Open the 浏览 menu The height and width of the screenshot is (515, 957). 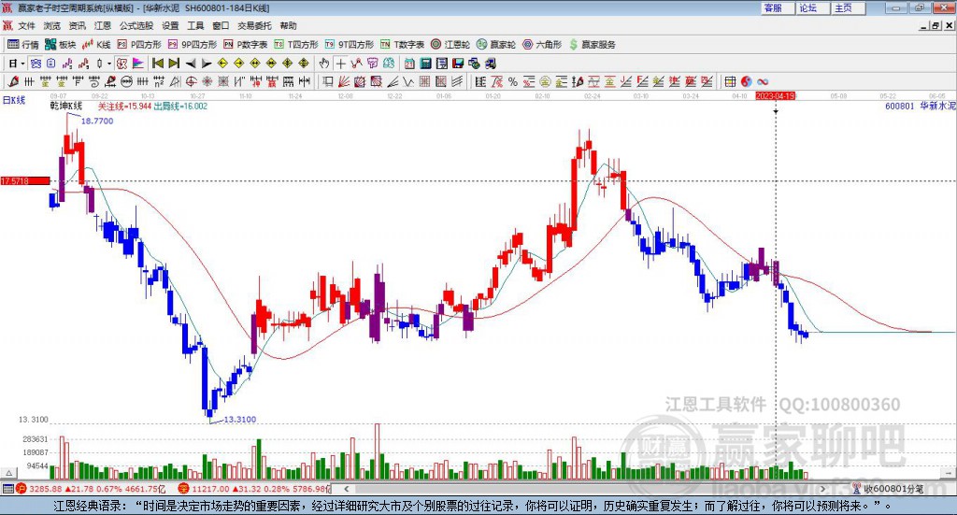point(52,25)
